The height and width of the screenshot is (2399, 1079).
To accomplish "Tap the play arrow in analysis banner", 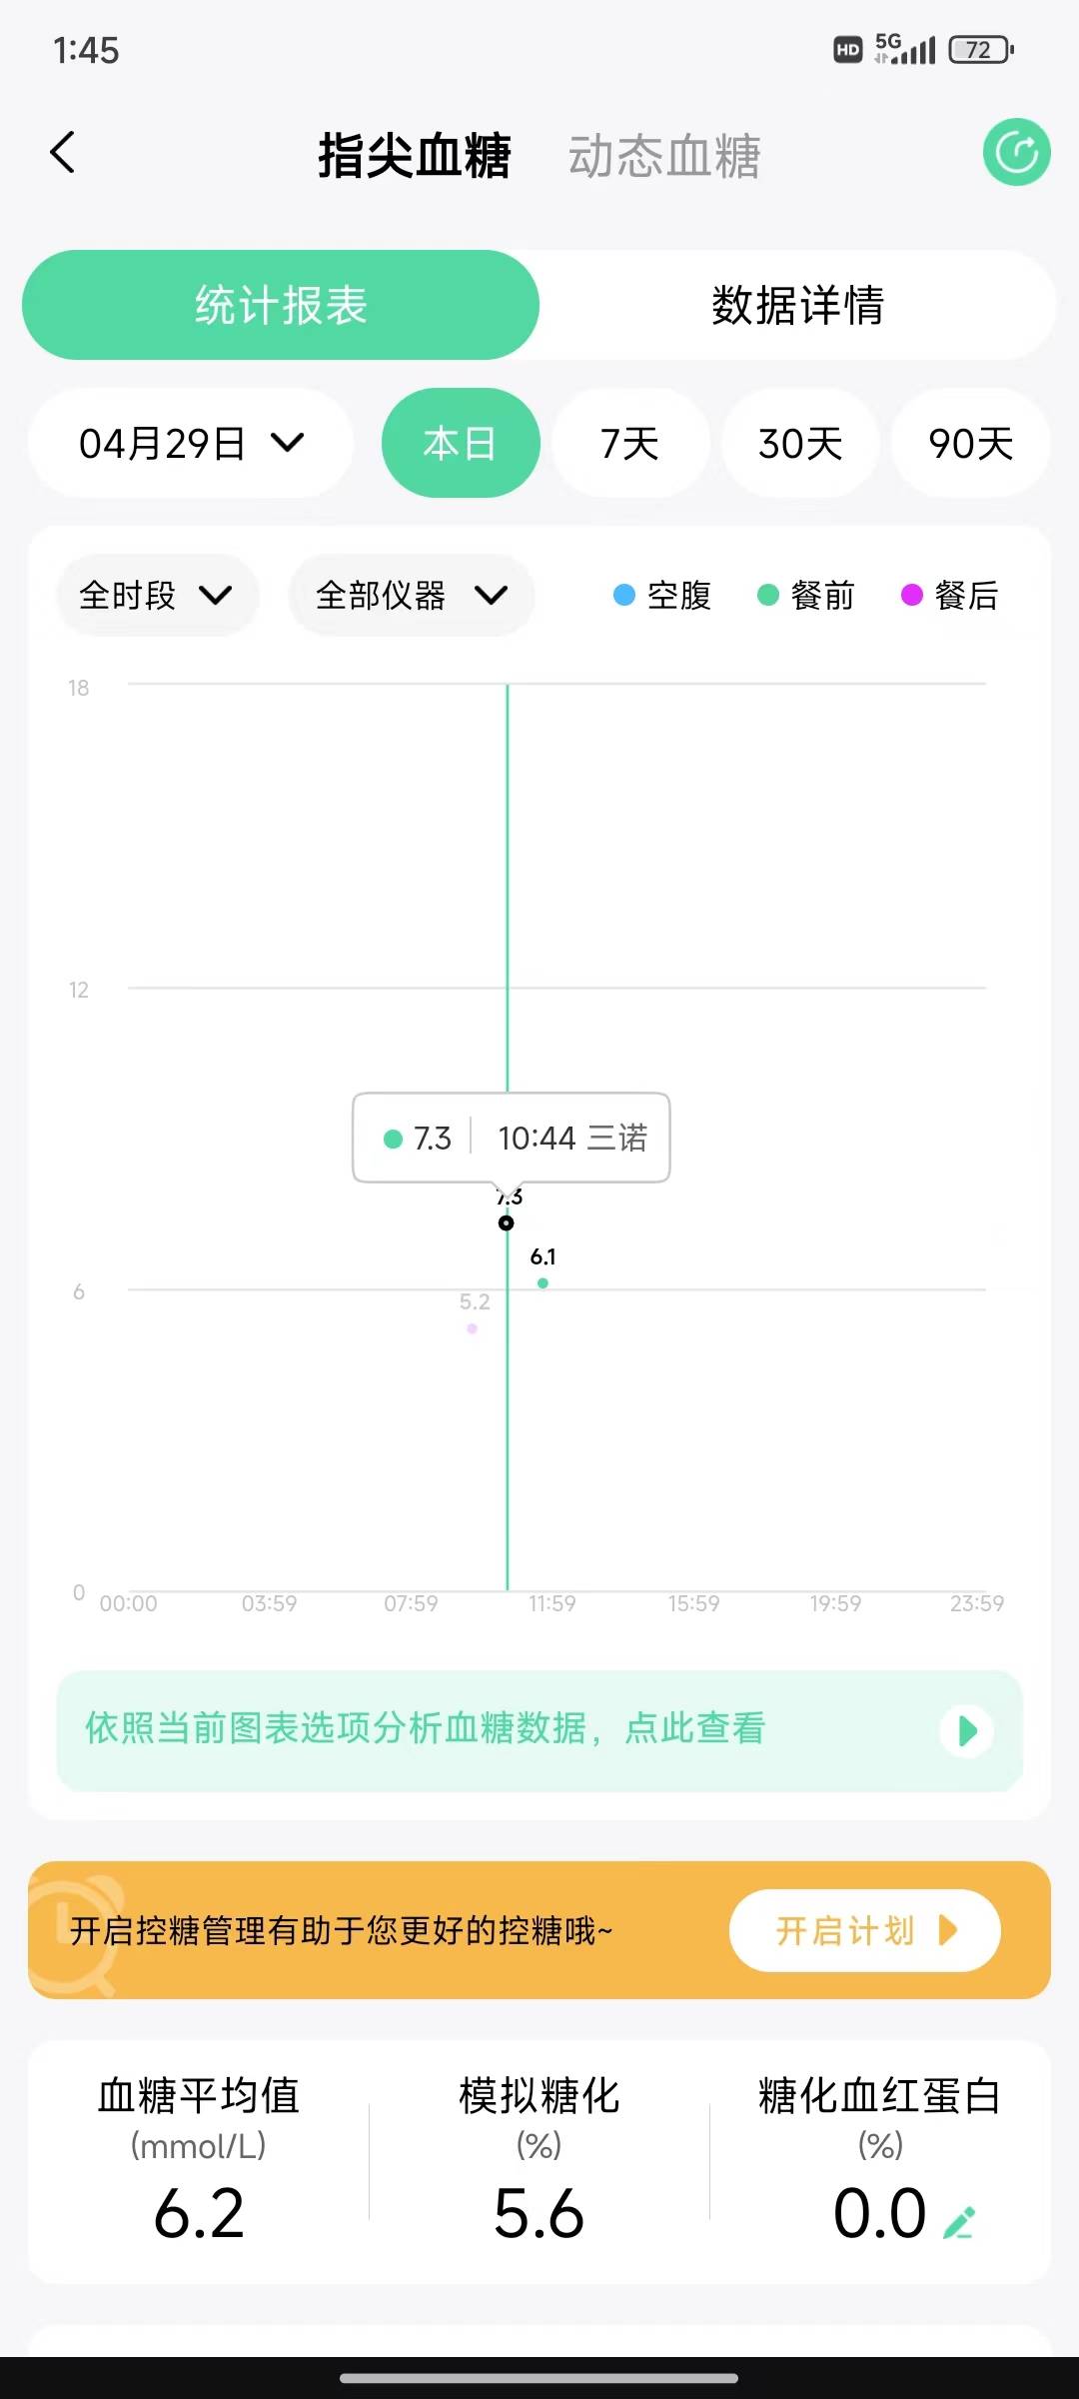I will pyautogui.click(x=966, y=1730).
